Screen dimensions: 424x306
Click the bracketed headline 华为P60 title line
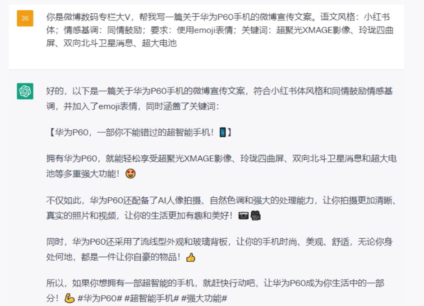139,132
